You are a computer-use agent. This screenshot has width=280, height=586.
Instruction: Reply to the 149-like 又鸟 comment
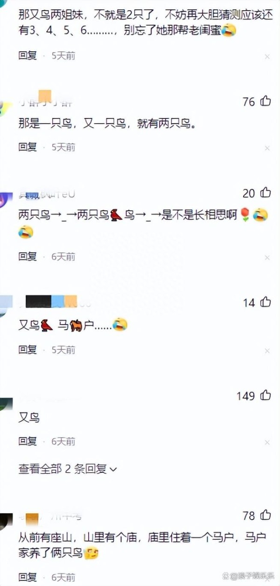pos(28,441)
